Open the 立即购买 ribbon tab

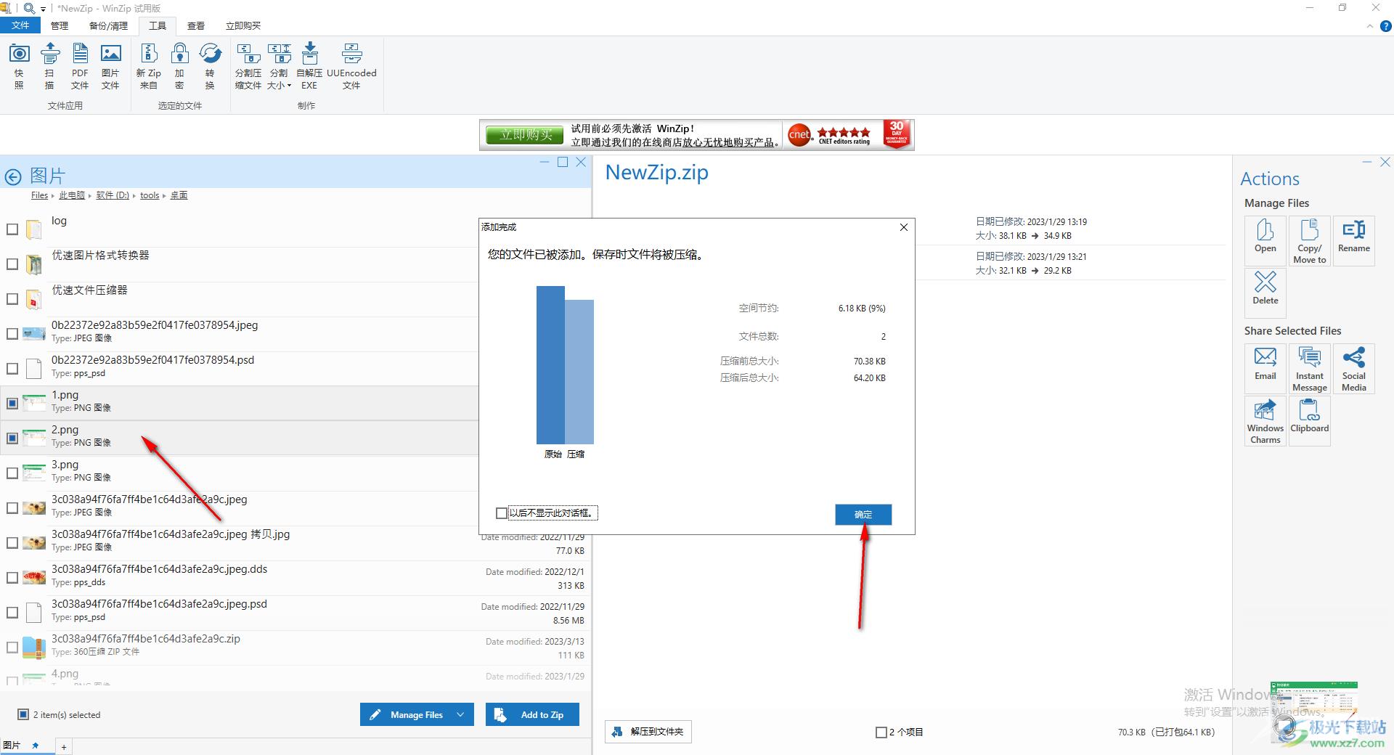(x=243, y=25)
